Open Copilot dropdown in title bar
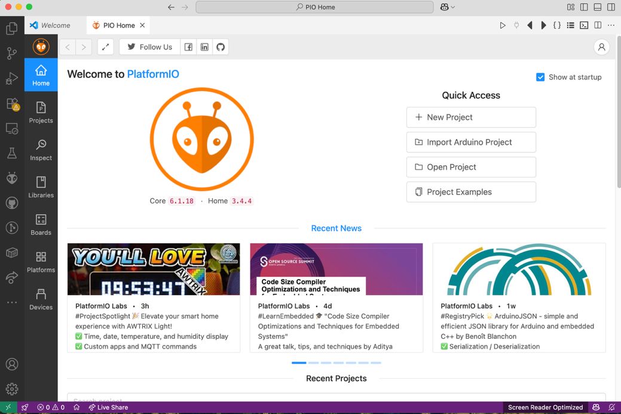Image resolution: width=621 pixels, height=414 pixels. point(448,7)
